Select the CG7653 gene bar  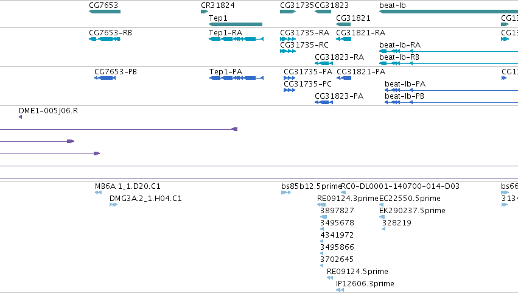pos(105,12)
